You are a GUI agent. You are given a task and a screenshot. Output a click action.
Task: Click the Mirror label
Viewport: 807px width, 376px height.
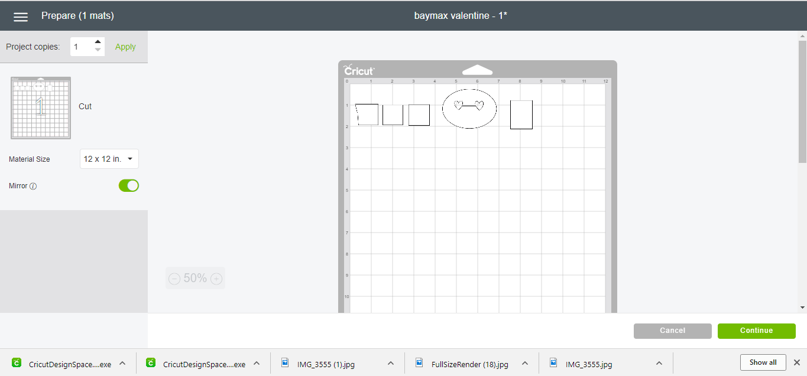click(18, 186)
